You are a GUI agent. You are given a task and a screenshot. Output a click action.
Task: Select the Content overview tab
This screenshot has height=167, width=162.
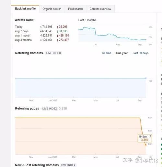(100, 9)
